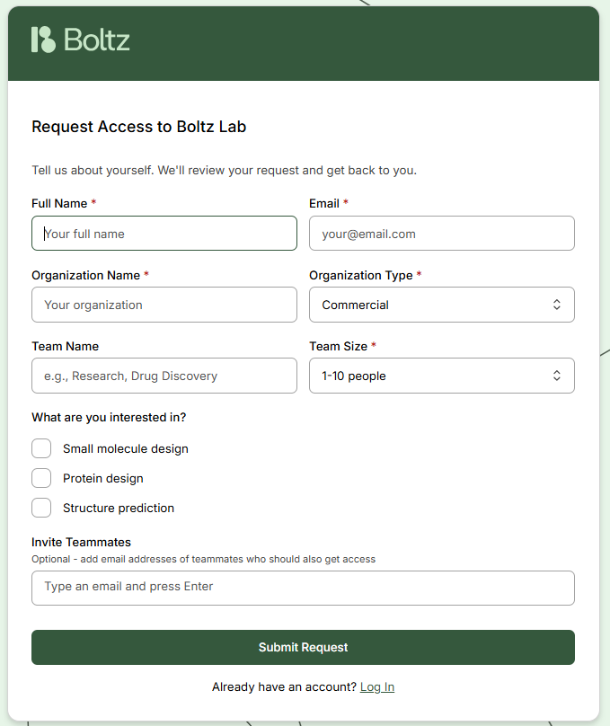This screenshot has height=726, width=610.
Task: Click the Small molecule design label
Action: tap(126, 448)
